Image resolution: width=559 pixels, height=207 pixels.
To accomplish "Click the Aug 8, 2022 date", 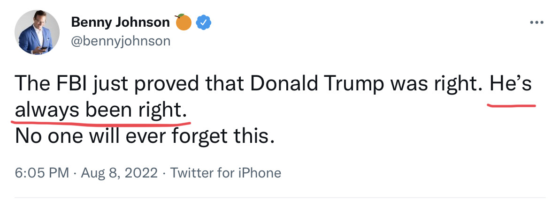I will coord(119,173).
